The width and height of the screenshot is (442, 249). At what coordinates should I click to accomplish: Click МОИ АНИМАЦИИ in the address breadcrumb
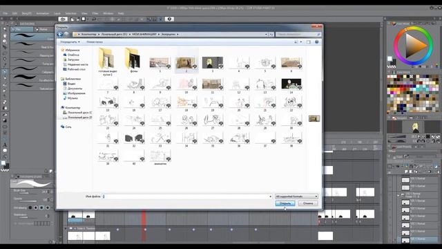pos(144,34)
